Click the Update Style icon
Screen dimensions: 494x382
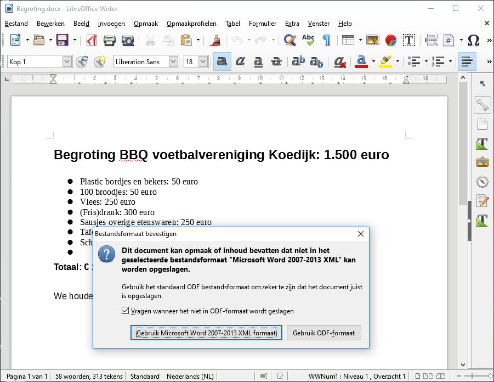coord(82,61)
